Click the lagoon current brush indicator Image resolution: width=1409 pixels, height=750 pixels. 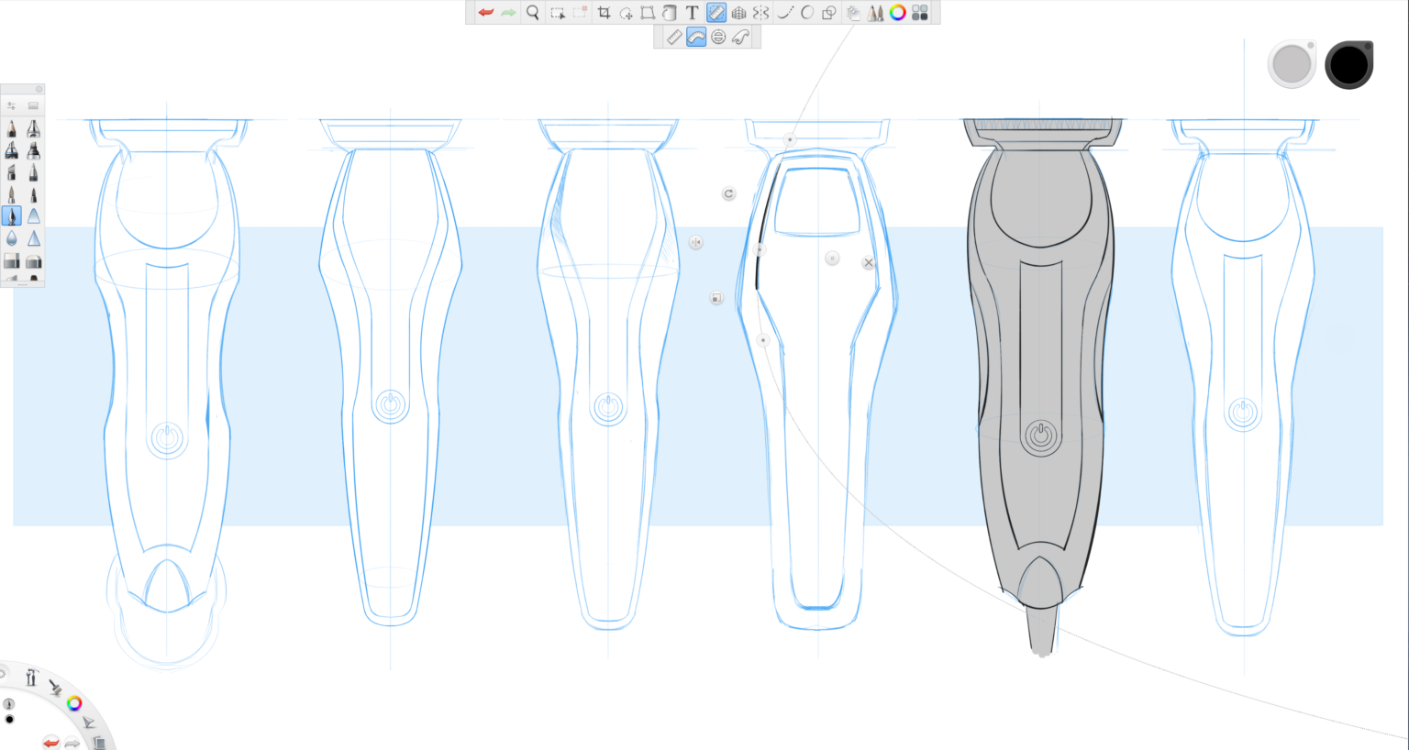[9, 704]
